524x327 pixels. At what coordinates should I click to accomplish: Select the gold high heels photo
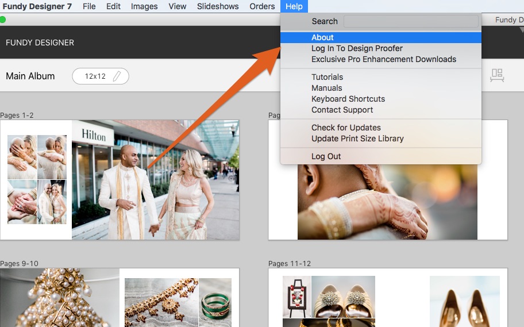click(464, 301)
